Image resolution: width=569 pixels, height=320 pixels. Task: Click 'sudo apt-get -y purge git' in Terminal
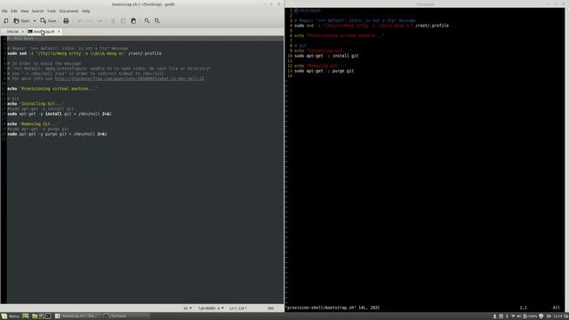click(x=324, y=71)
